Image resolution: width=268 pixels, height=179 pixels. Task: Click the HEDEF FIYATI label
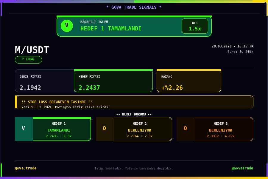click(x=89, y=77)
